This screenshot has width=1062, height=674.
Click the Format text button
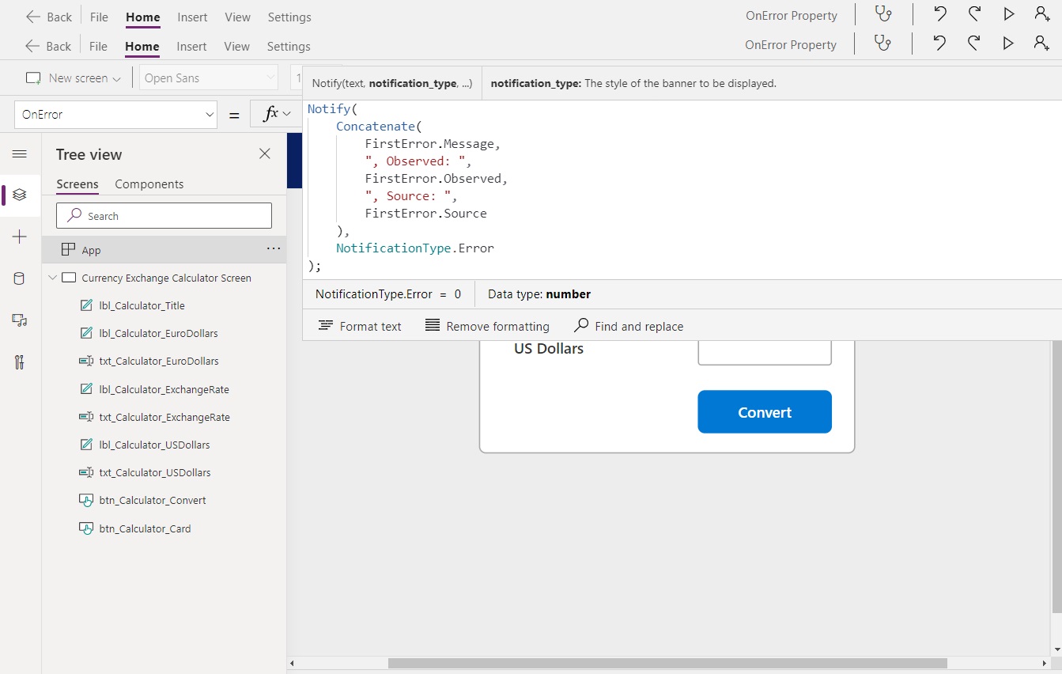coord(359,325)
